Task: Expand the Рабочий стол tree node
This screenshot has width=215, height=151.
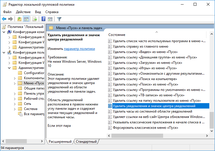Action: 15,99
